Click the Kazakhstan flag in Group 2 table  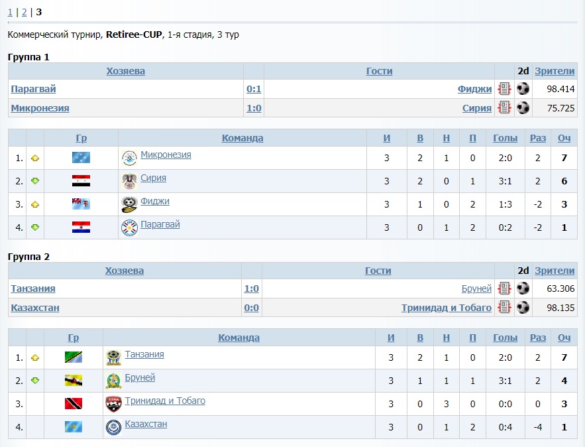73,427
